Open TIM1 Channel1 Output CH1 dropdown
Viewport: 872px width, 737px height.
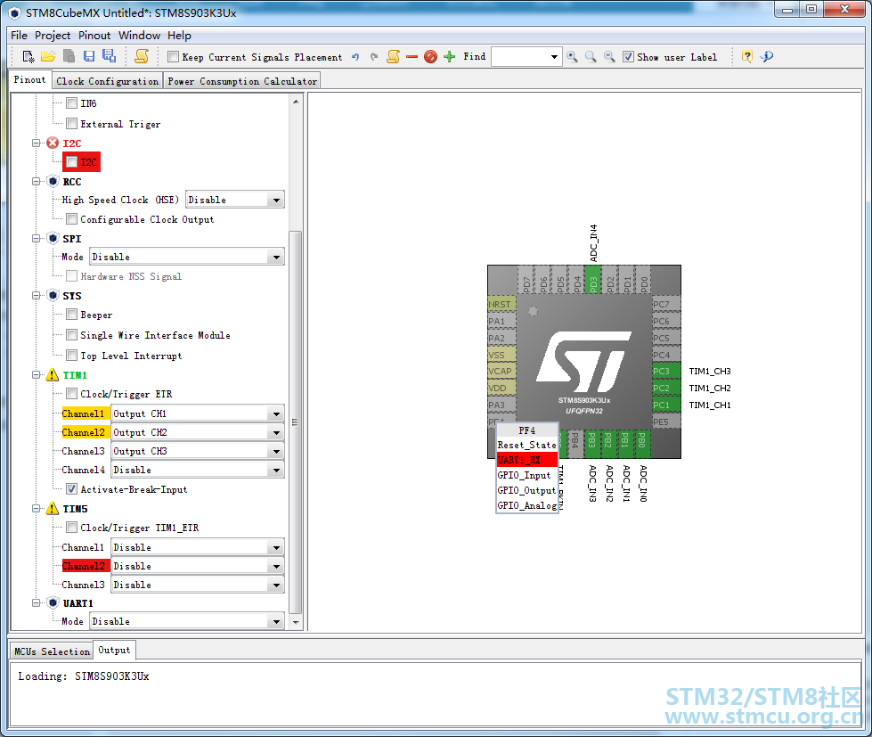coord(198,414)
